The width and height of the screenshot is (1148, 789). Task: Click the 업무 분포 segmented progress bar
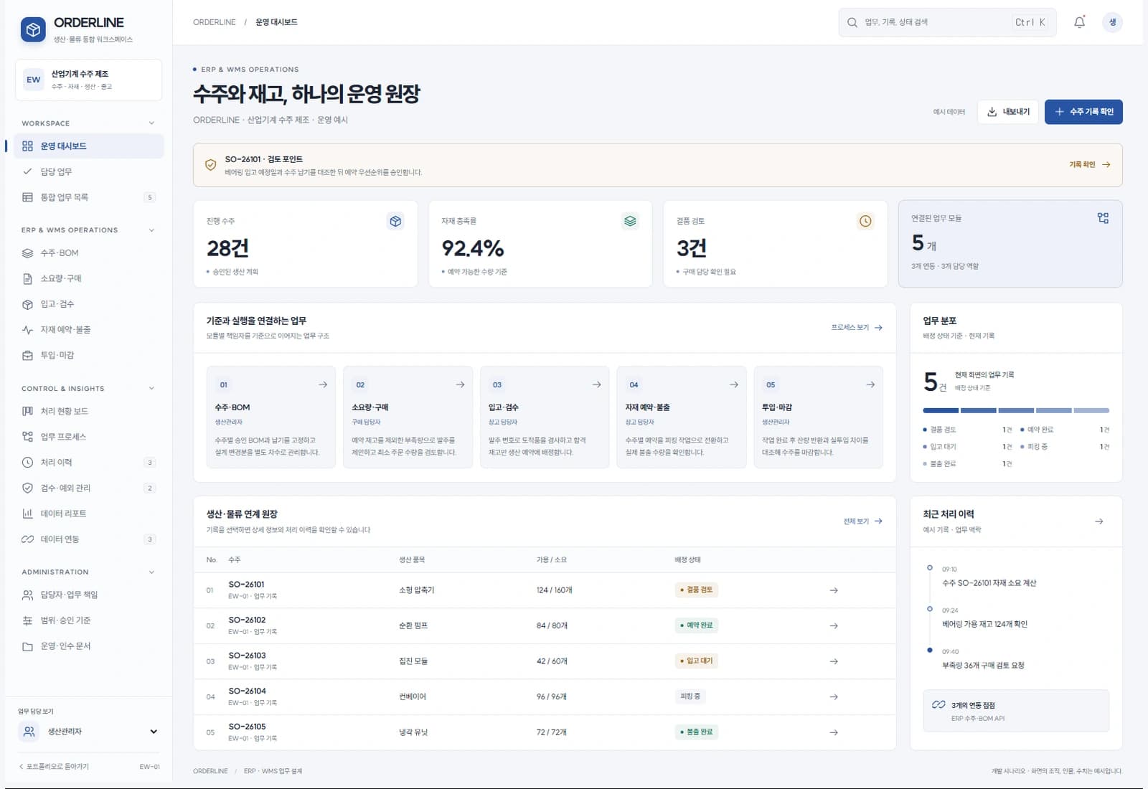click(x=1016, y=410)
